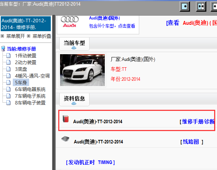Click the 当前车型 tab header
The width and height of the screenshot is (217, 170).
point(74,44)
